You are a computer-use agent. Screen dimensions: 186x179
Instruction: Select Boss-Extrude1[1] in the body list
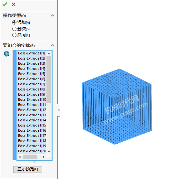[x=32, y=53]
